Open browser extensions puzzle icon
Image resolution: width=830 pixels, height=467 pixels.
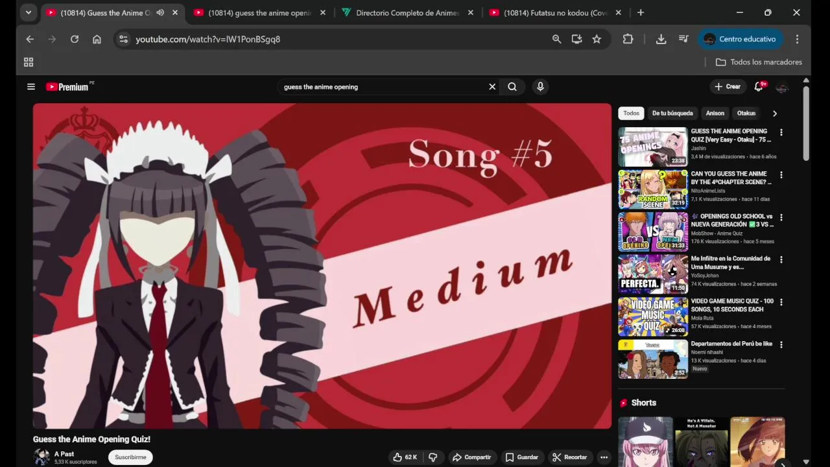point(628,39)
